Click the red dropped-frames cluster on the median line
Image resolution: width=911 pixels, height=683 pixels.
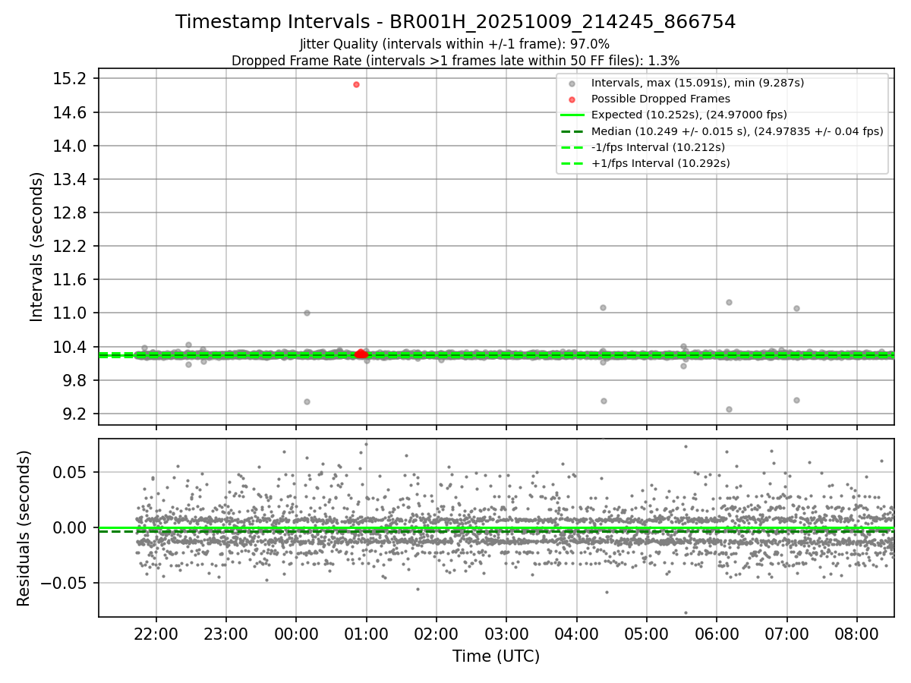361,354
